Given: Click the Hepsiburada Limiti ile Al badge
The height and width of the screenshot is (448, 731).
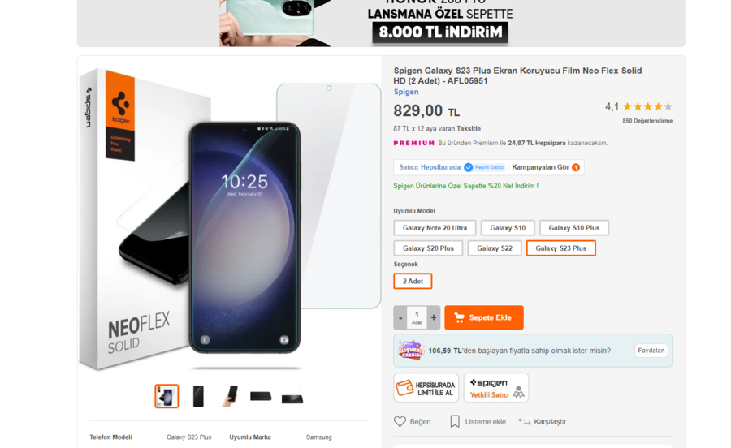Looking at the screenshot, I should pos(426,388).
